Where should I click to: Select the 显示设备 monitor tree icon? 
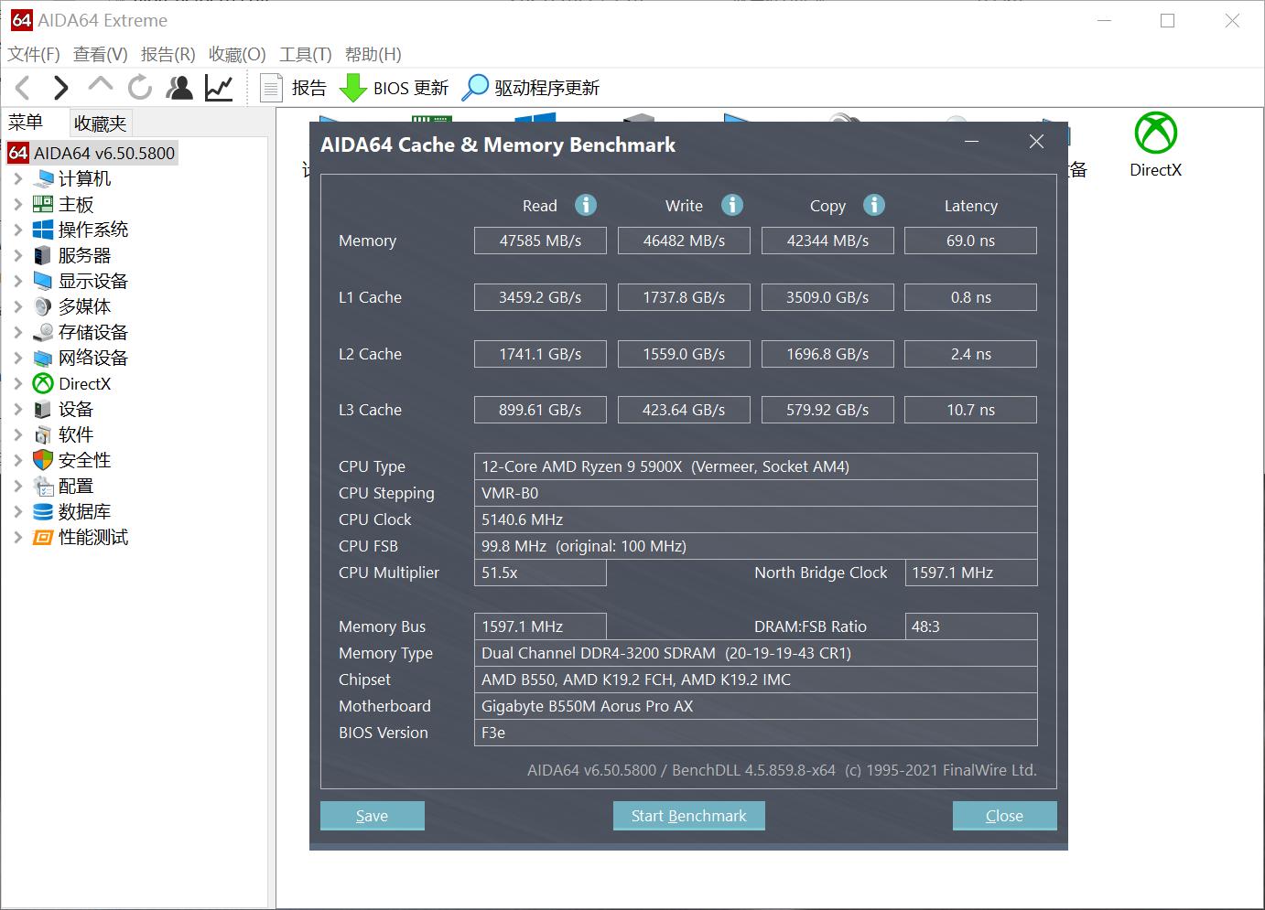43,281
